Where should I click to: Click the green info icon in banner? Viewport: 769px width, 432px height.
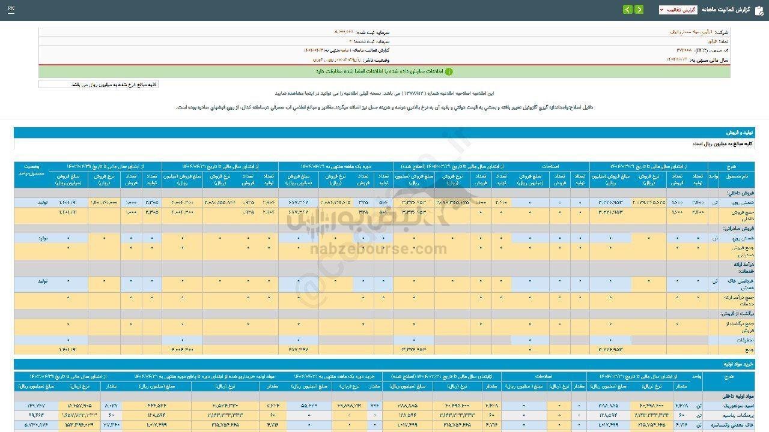click(x=448, y=71)
